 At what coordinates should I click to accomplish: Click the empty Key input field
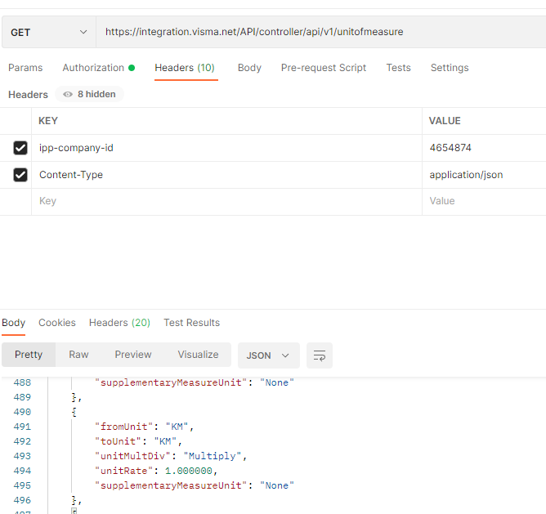(226, 201)
